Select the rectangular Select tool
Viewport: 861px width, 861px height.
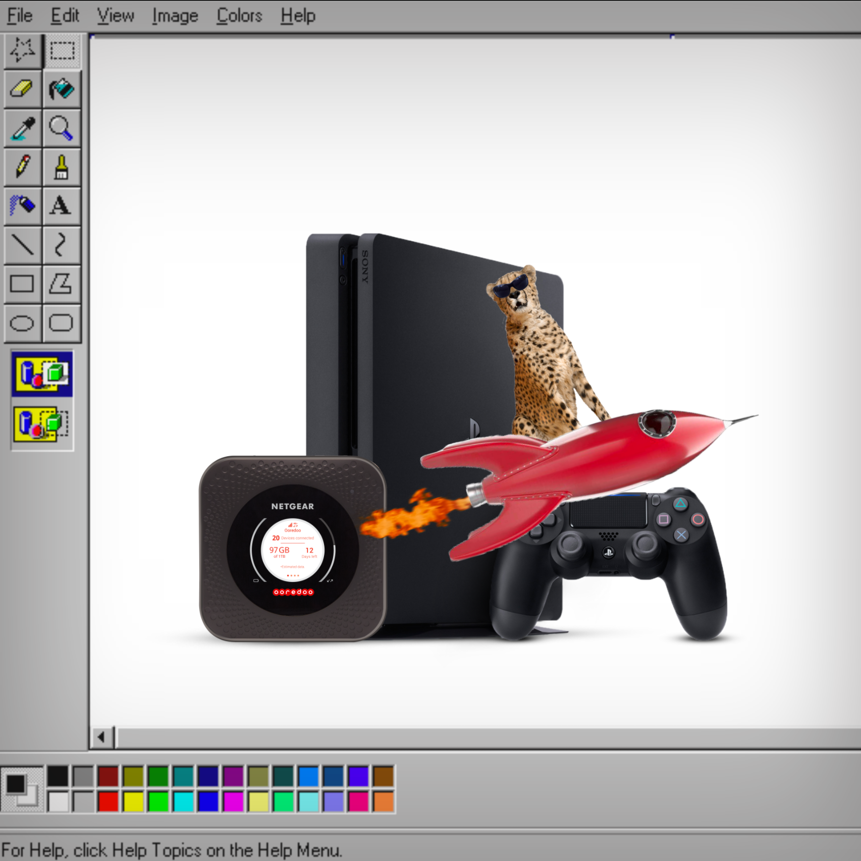coord(62,51)
